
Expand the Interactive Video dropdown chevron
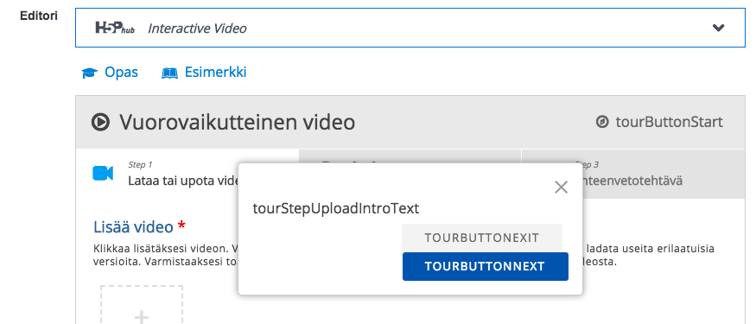(718, 28)
